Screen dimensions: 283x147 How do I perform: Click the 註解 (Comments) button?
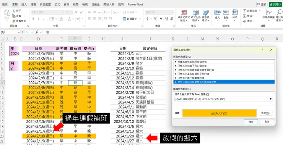click(x=262, y=4)
